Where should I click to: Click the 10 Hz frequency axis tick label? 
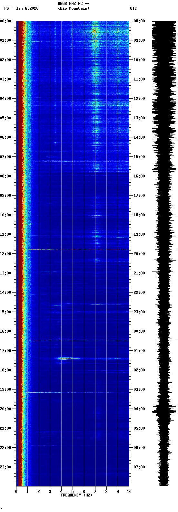[129, 492]
